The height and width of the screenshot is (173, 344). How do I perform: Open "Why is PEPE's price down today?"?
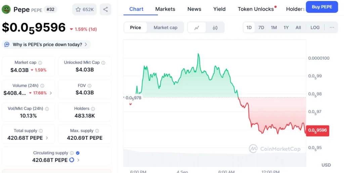click(x=46, y=44)
